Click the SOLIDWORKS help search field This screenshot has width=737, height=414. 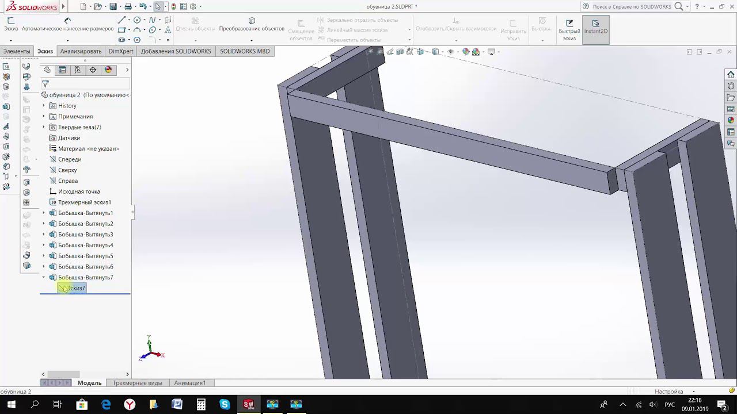pyautogui.click(x=632, y=6)
